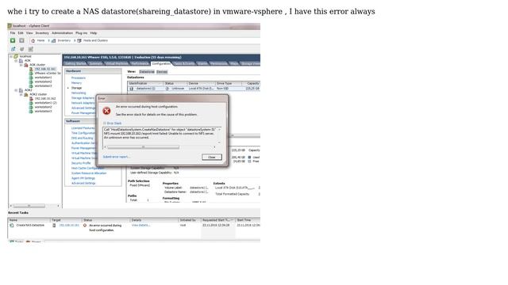
Task: Switch to the Getting Started tab
Action: click(x=75, y=63)
